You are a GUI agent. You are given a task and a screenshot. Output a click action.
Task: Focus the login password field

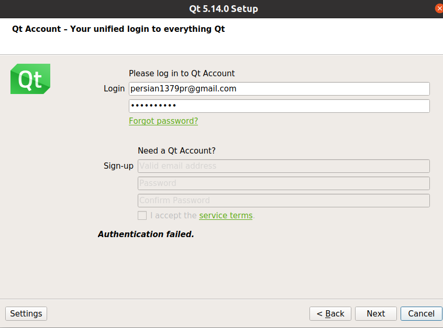279,106
